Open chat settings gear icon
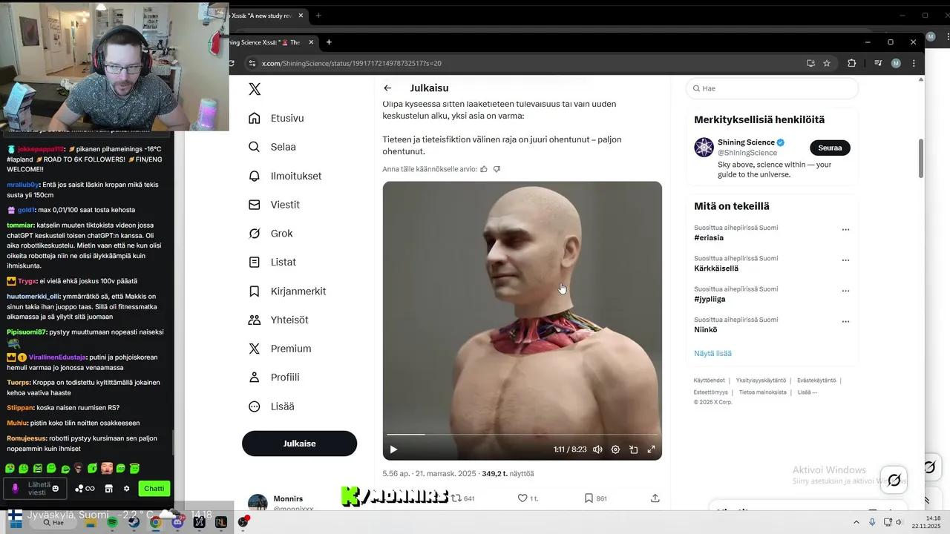This screenshot has height=534, width=950. 126,489
